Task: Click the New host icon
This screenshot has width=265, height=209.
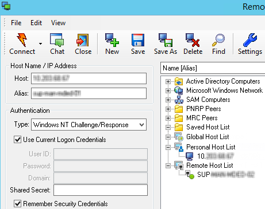Action: (112, 40)
